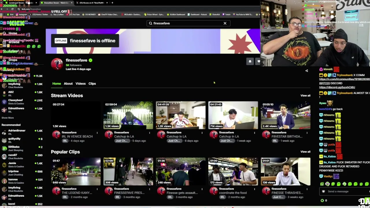Open options menu for IRL IN VENICE BEACH
Image resolution: width=370 pixels, height=208 pixels.
(x=97, y=133)
